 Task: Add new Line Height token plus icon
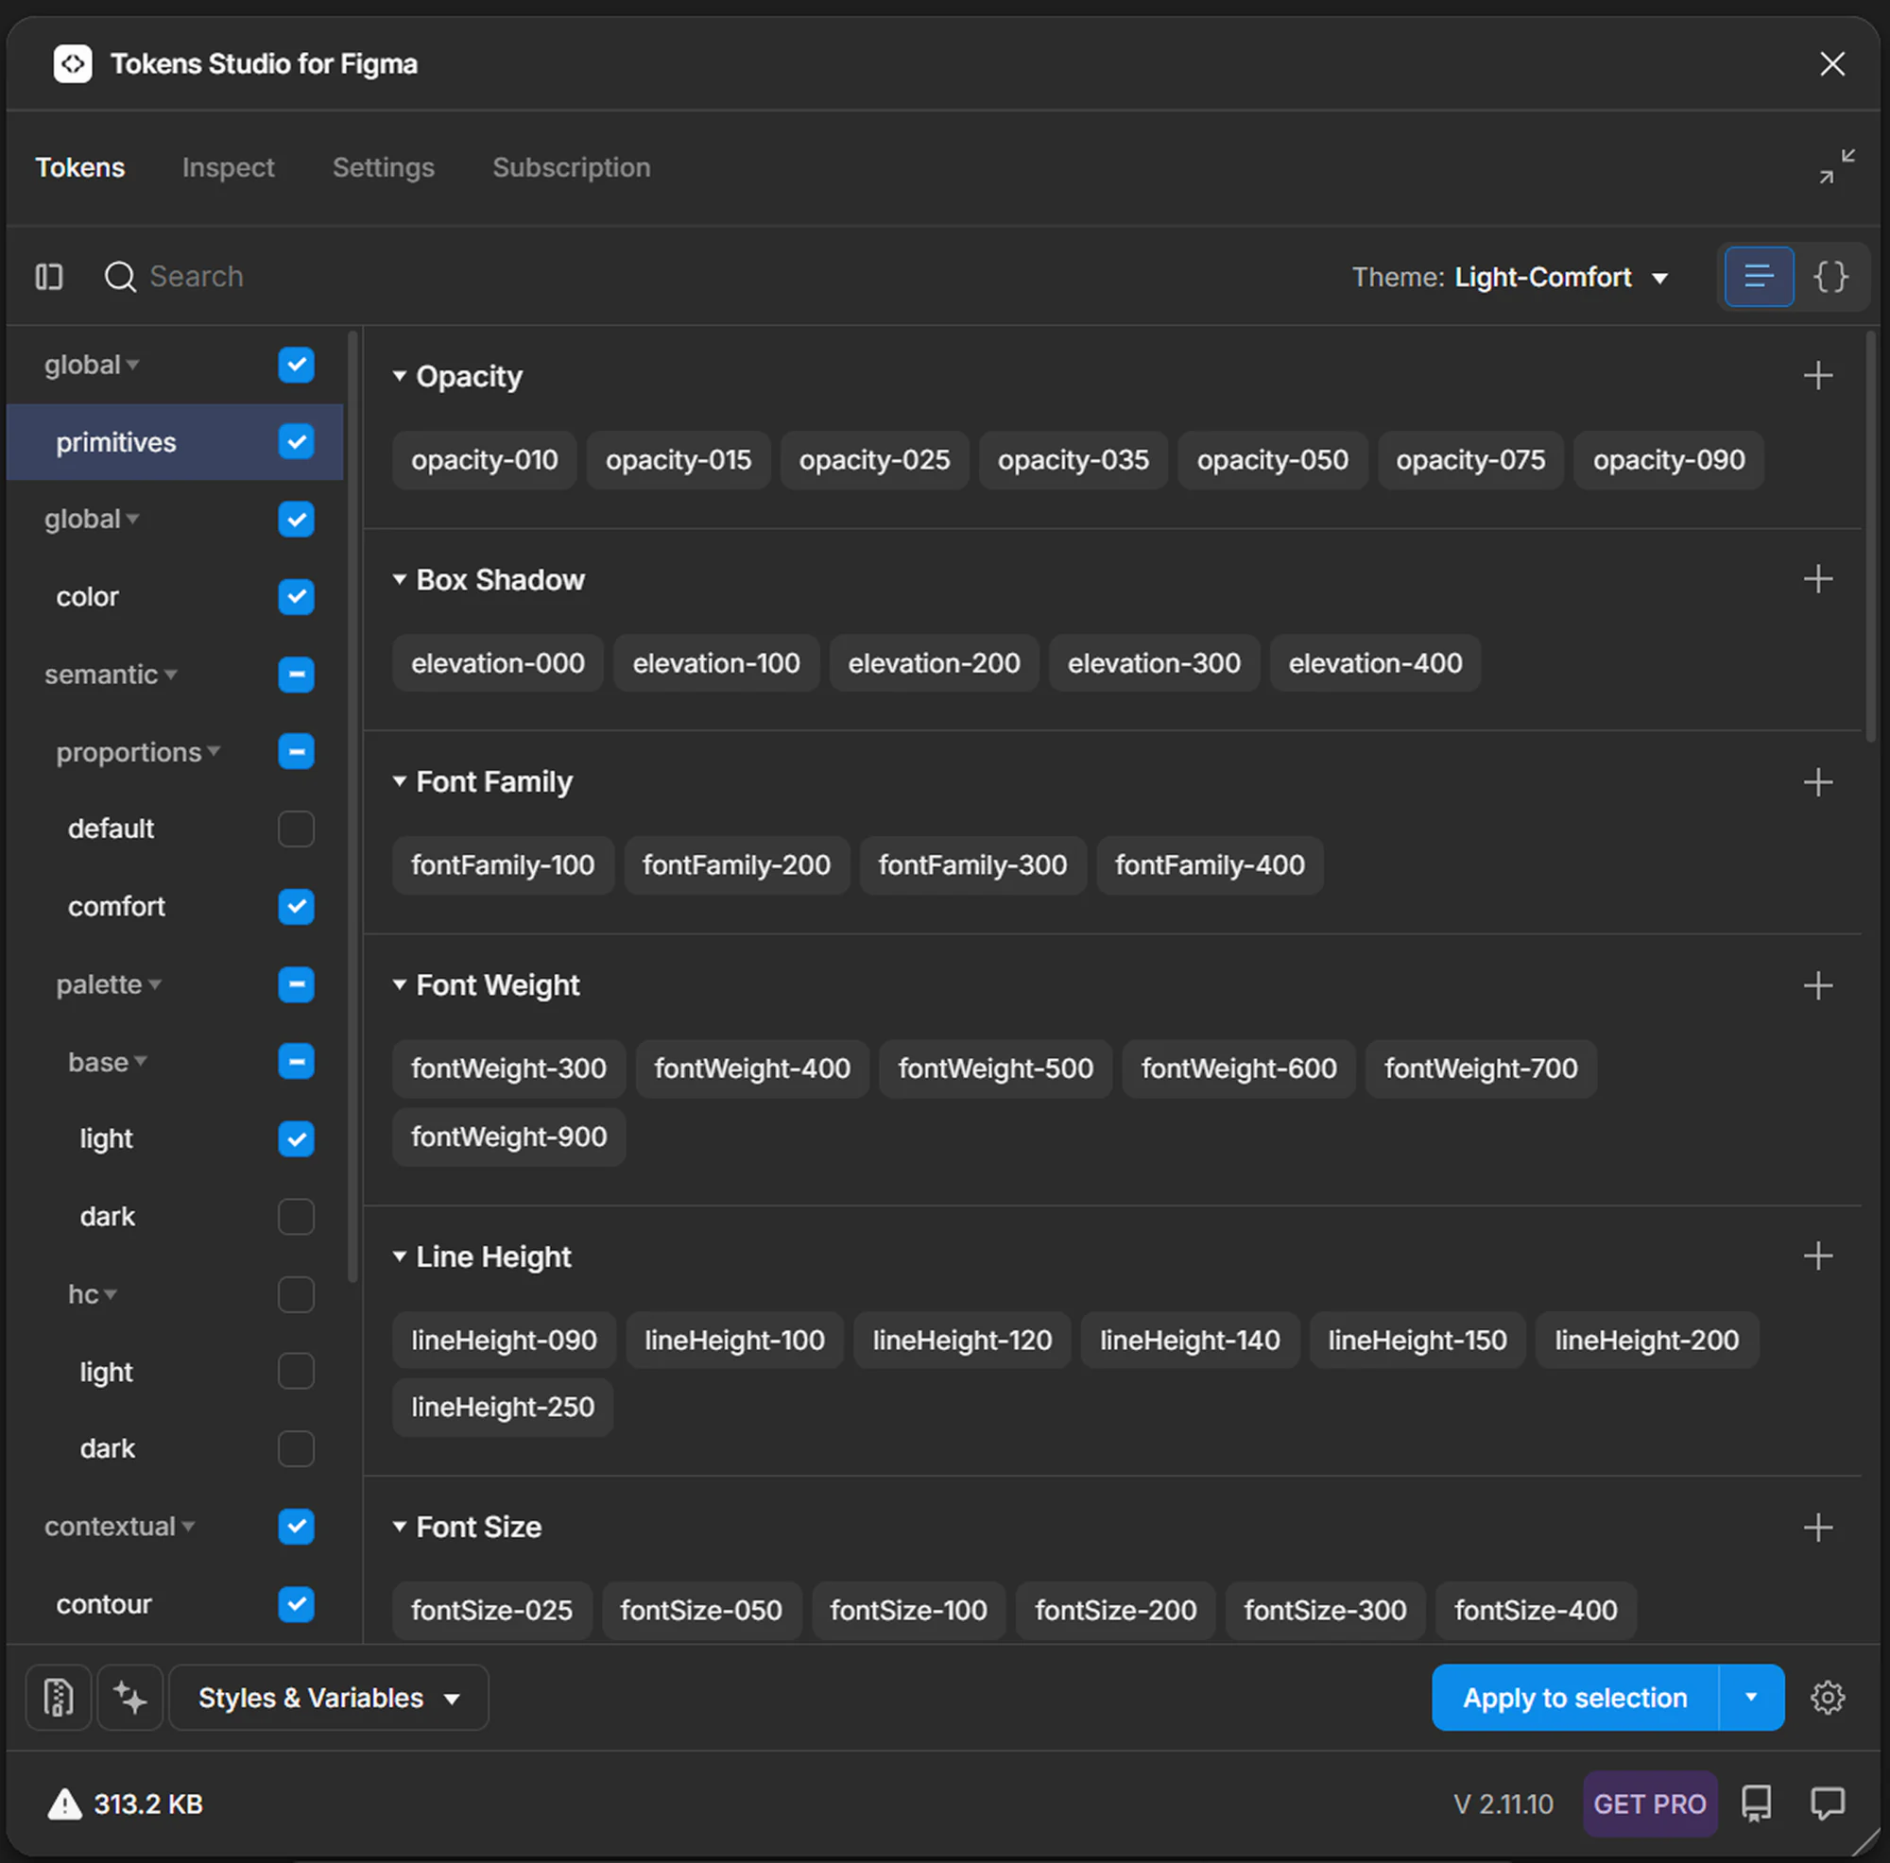(1816, 1256)
